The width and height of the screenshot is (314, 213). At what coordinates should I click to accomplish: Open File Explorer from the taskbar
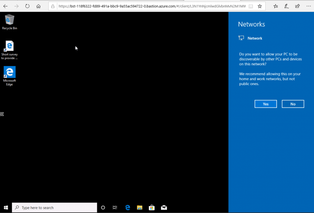pos(140,207)
